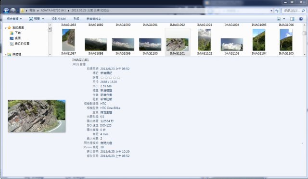308x179 pixels.
Task: Open the address bar history dropdown
Action: 271,11
